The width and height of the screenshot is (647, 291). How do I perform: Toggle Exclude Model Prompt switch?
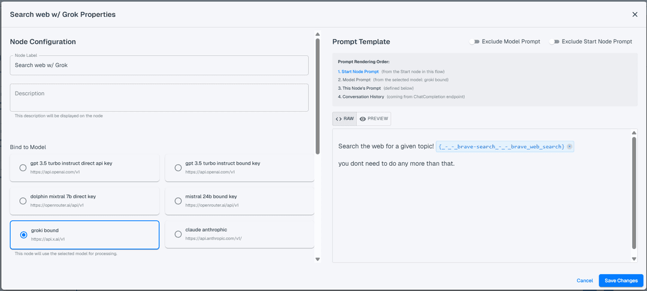click(x=474, y=42)
